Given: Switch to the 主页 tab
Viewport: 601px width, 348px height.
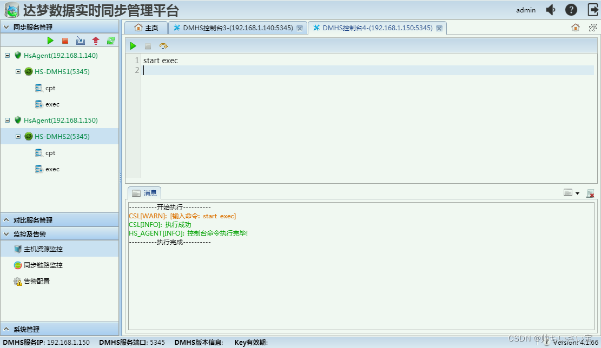Looking at the screenshot, I should point(146,28).
